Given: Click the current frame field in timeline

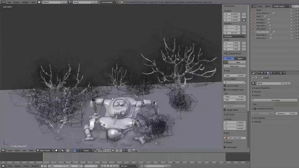Looking at the screenshot, I should point(91,166).
